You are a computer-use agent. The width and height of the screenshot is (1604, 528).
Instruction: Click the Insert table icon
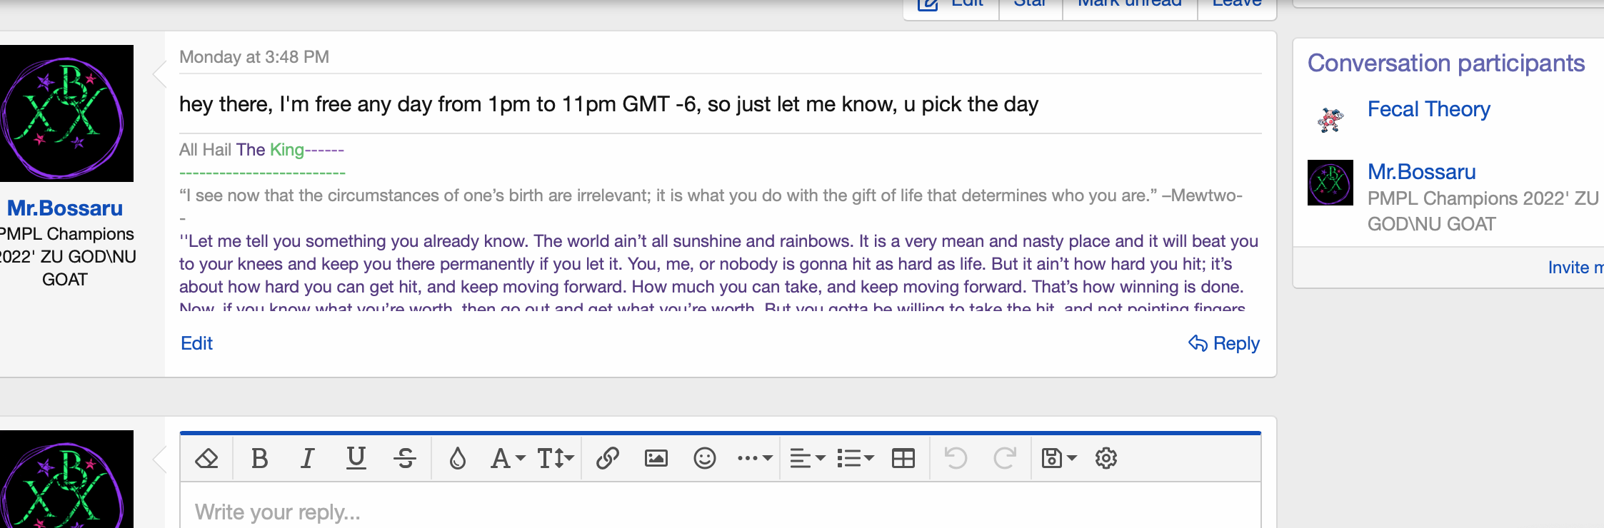pyautogui.click(x=903, y=458)
